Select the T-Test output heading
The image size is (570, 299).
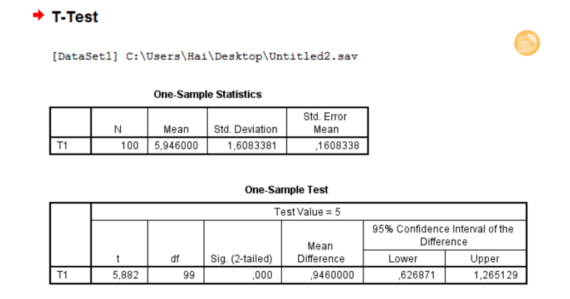(x=75, y=17)
